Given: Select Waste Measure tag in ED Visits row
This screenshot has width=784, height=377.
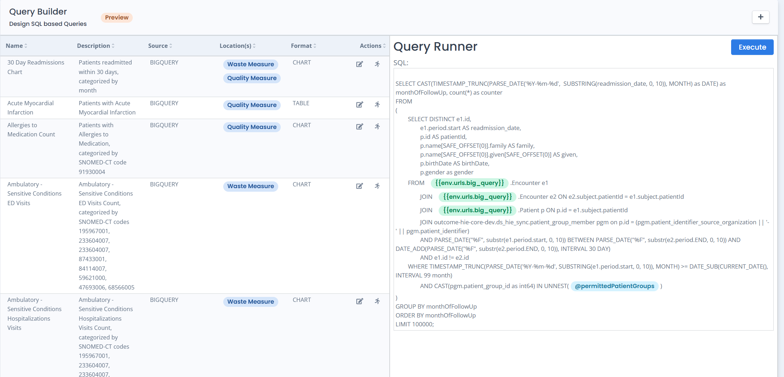Looking at the screenshot, I should 251,186.
